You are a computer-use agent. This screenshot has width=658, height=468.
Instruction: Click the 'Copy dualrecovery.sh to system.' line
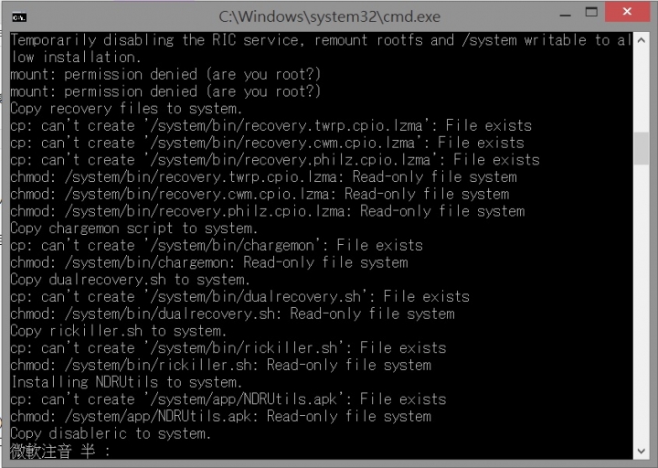(130, 280)
